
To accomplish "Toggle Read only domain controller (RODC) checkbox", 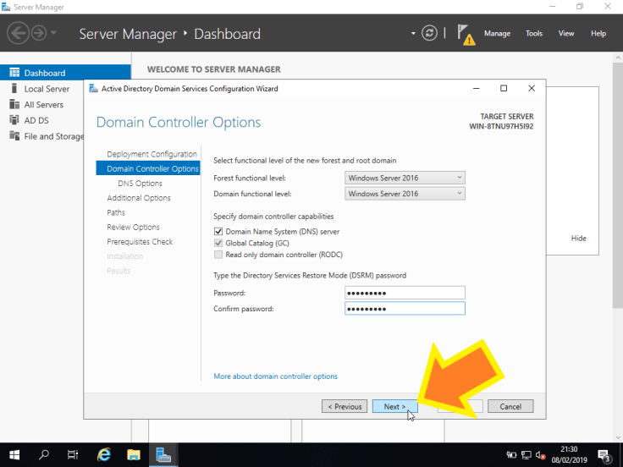I will pyautogui.click(x=218, y=255).
